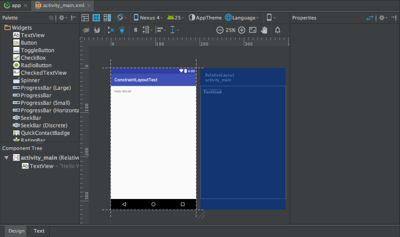This screenshot has width=400, height=237.
Task: Open the warnings bell notification icon
Action: pos(278,30)
